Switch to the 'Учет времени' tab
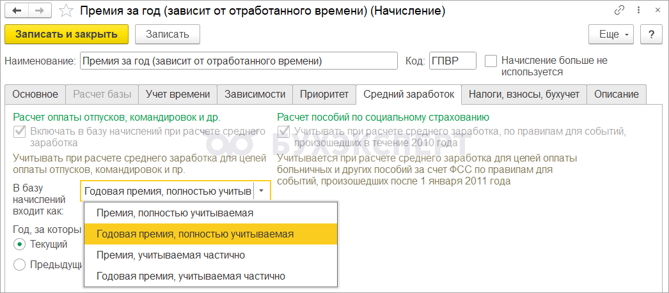The image size is (669, 293). 178,94
